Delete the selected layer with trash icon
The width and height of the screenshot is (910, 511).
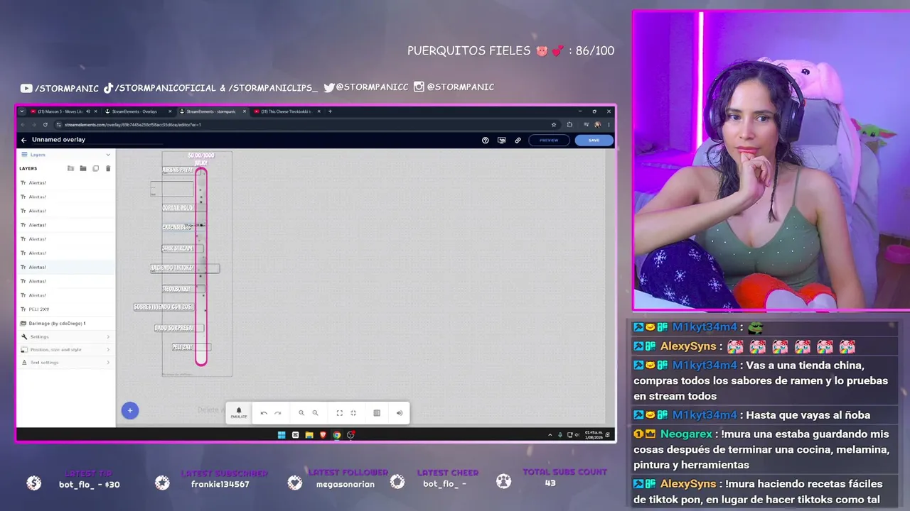[x=108, y=168]
